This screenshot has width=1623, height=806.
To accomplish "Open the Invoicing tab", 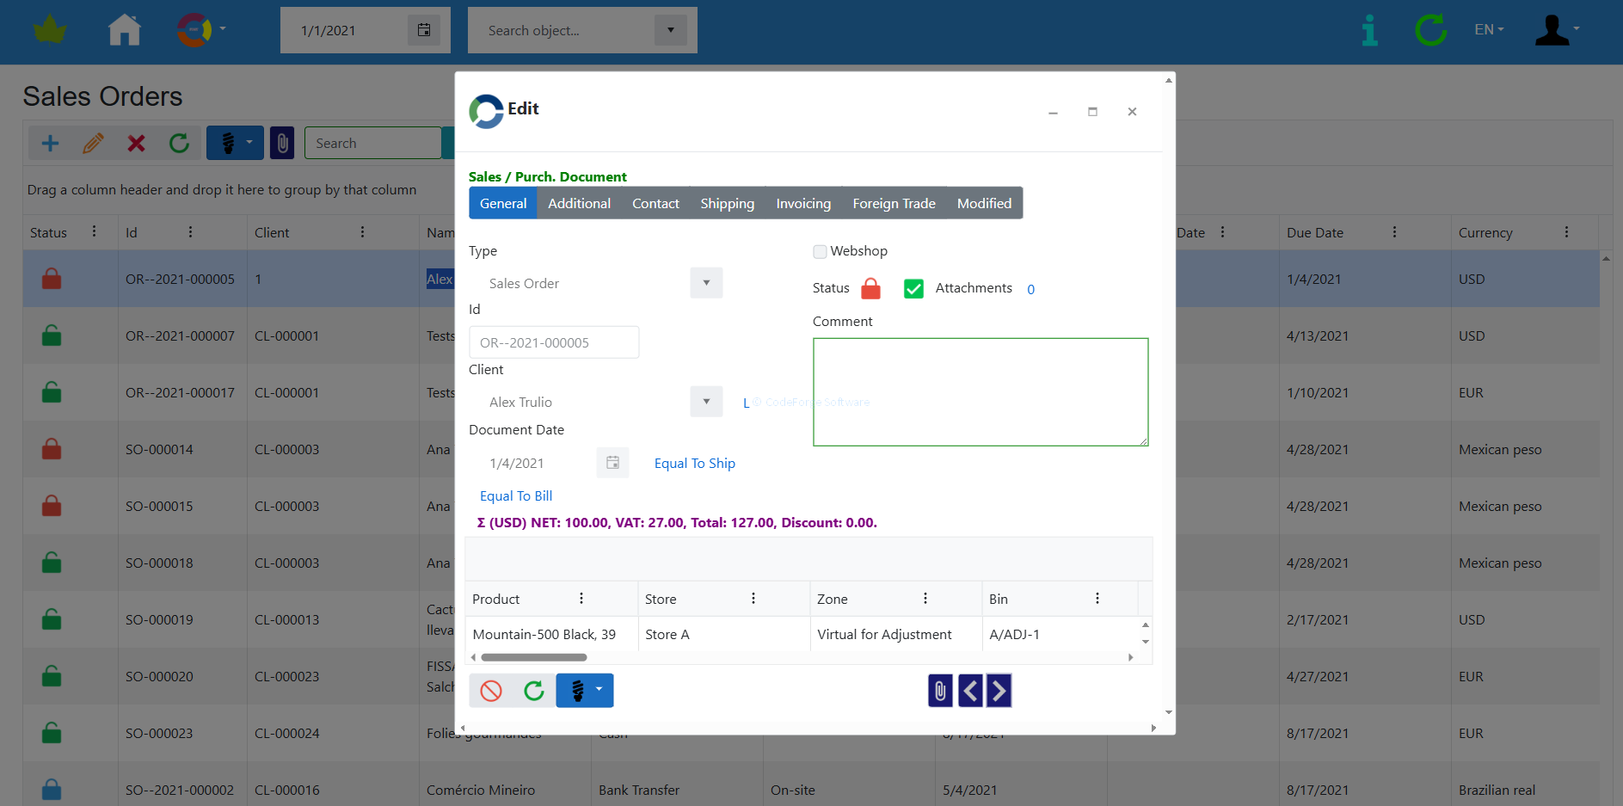I will tap(803, 204).
